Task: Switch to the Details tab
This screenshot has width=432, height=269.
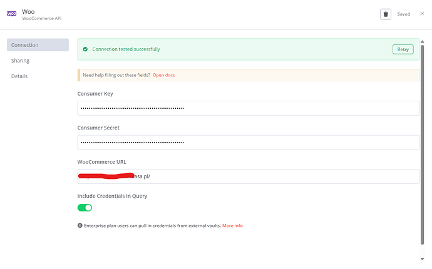Action: click(x=19, y=76)
